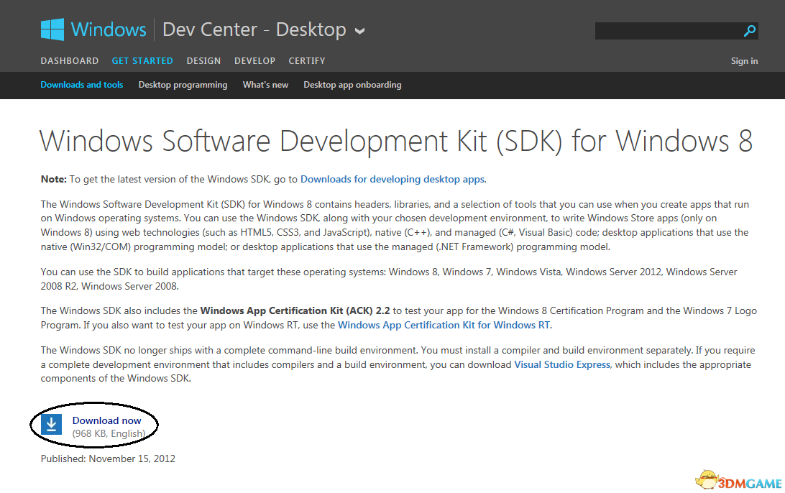The image size is (785, 493).
Task: Click the Published: November 15, 2012 text
Action: click(x=108, y=459)
